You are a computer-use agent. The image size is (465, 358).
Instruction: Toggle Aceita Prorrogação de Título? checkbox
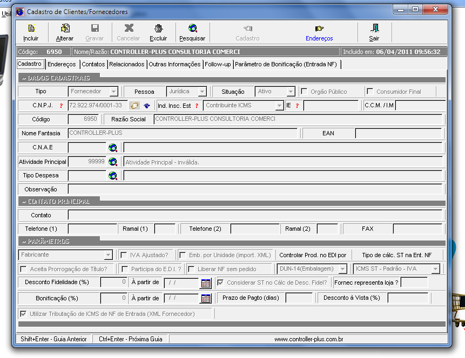pos(23,269)
